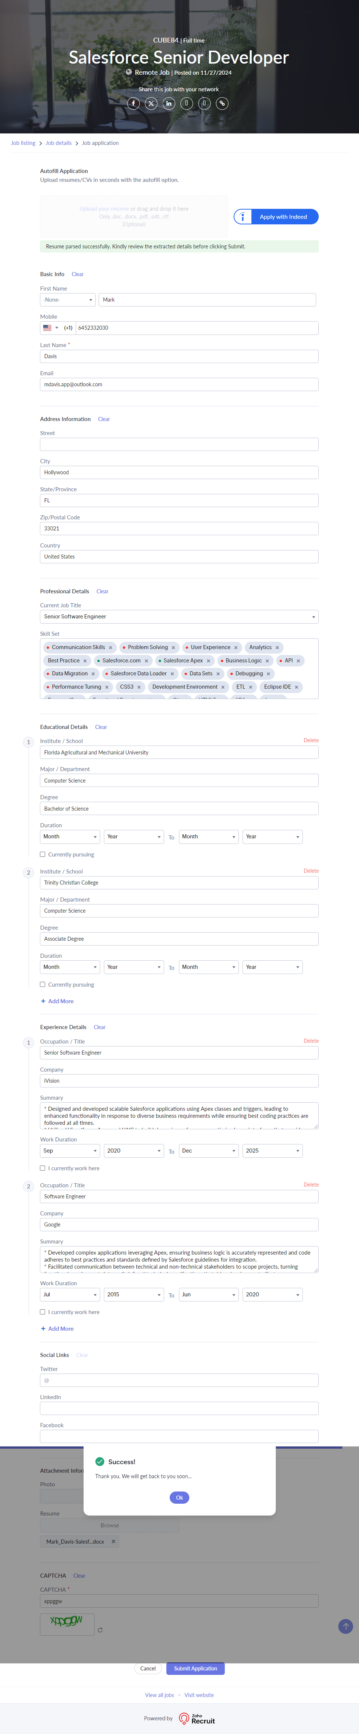Copy the job link via chain icon
This screenshot has width=359, height=1734.
[221, 103]
